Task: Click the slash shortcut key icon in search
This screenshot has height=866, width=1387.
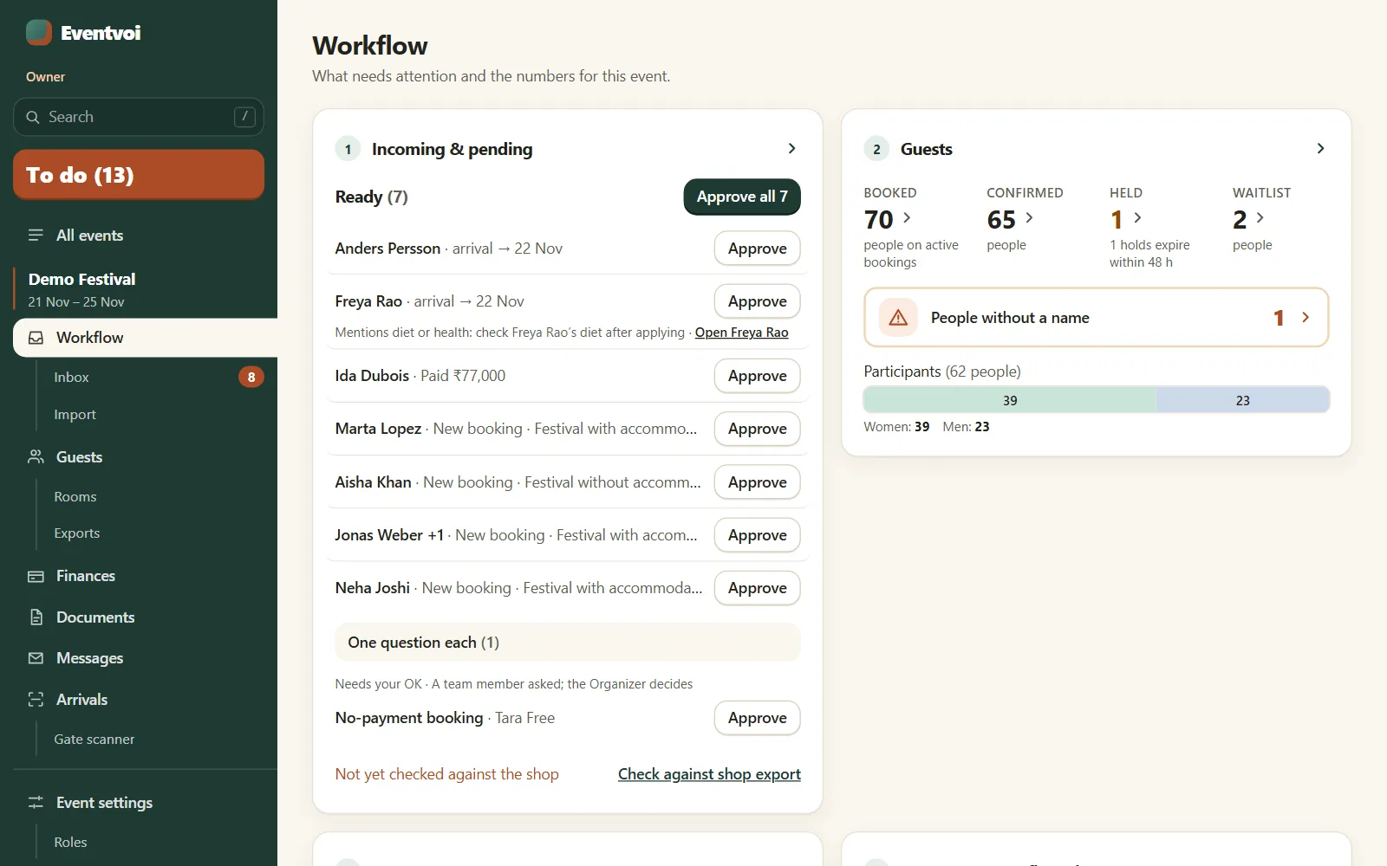Action: [244, 117]
